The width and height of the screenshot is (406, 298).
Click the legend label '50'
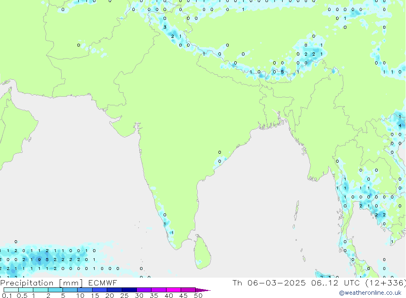[x=198, y=296]
